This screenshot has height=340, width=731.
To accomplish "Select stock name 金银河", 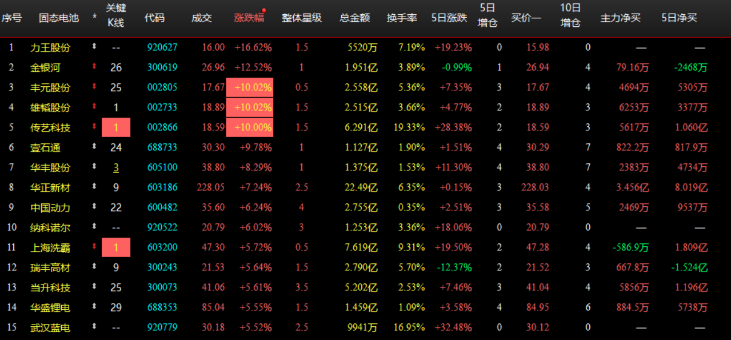I will [x=45, y=67].
